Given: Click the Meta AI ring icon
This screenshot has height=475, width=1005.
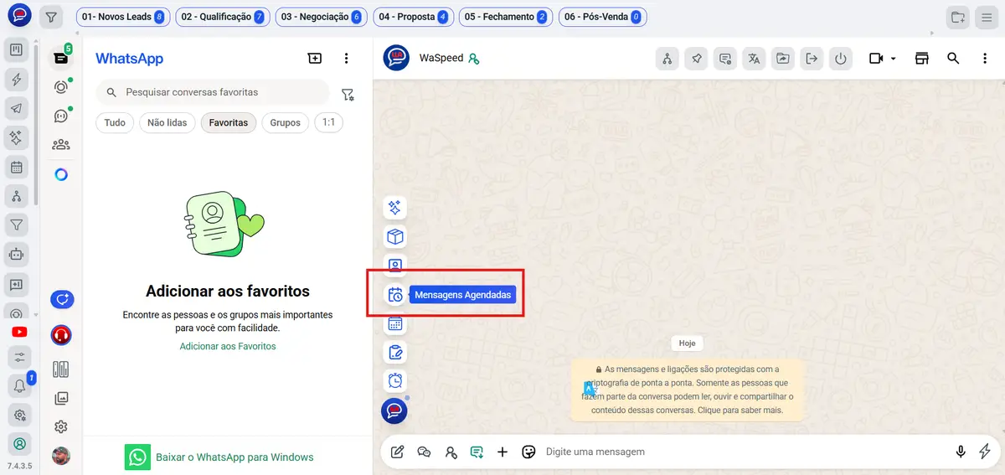Looking at the screenshot, I should pyautogui.click(x=60, y=175).
